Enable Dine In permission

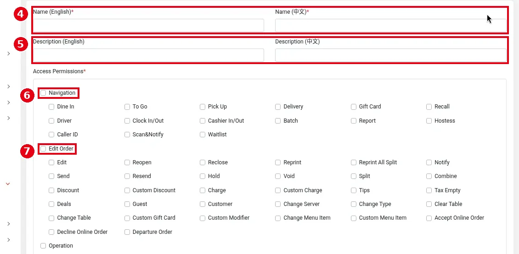point(51,107)
